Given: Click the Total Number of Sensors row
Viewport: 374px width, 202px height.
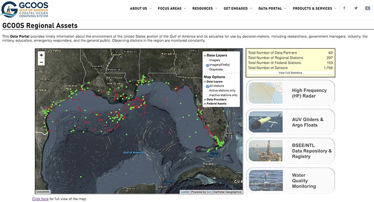Looking at the screenshot, I should 290,68.
